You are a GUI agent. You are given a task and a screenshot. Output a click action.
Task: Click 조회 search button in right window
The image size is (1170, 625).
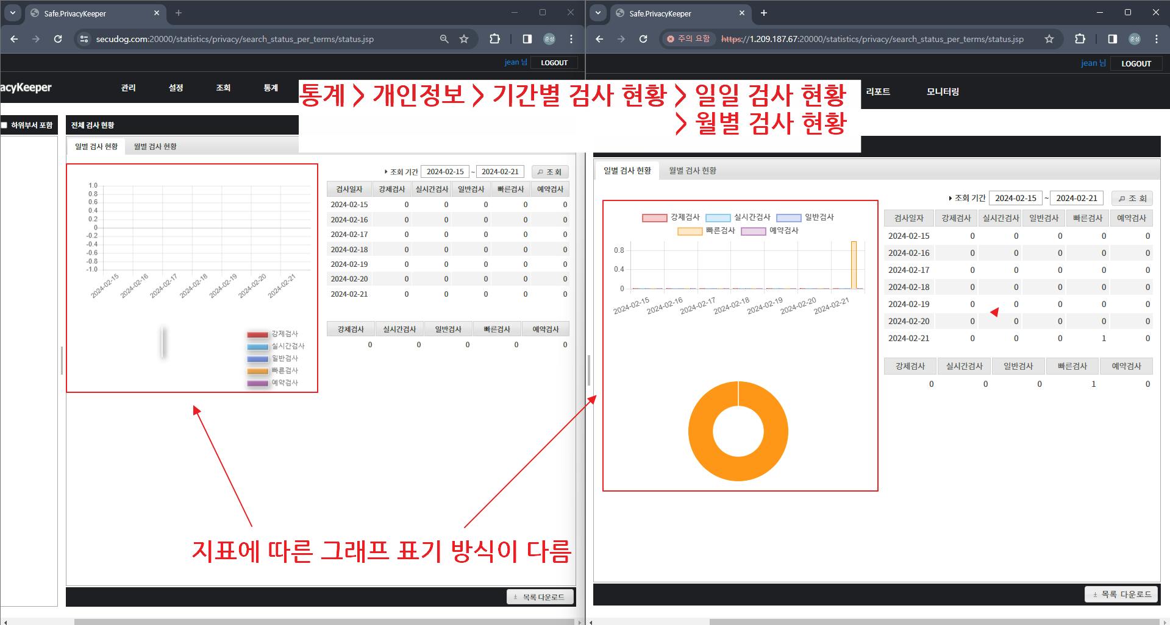pyautogui.click(x=1132, y=198)
